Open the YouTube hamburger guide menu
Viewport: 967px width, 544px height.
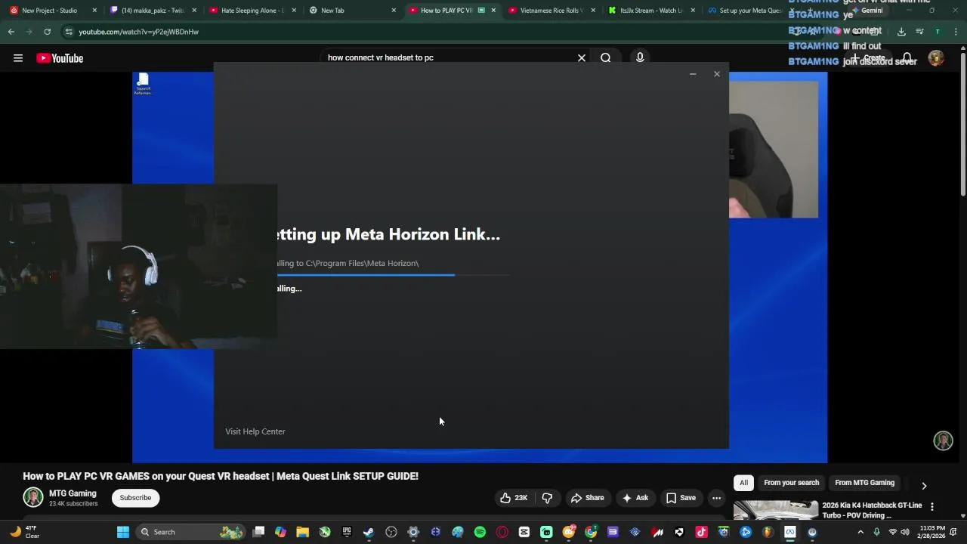[18, 58]
